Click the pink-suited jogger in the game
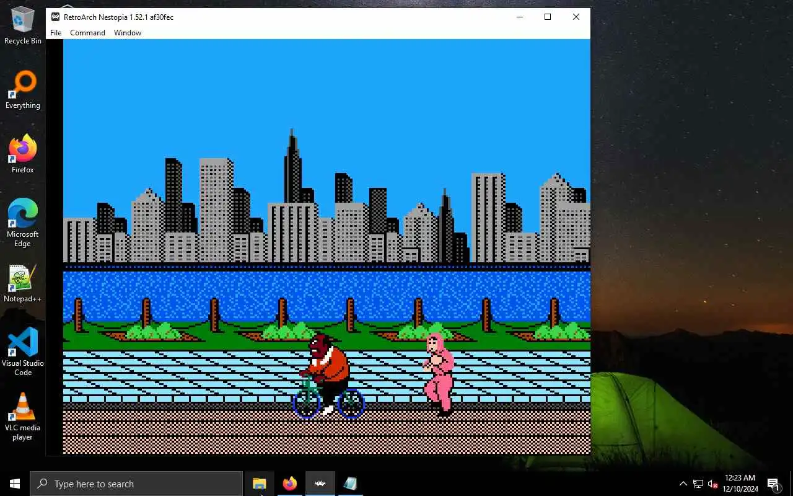Screen dimensions: 793x496 (x=439, y=374)
